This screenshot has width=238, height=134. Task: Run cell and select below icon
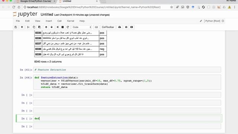(58, 27)
